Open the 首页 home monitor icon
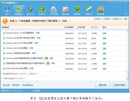This screenshot has width=130, height=101. [x=7, y=9]
